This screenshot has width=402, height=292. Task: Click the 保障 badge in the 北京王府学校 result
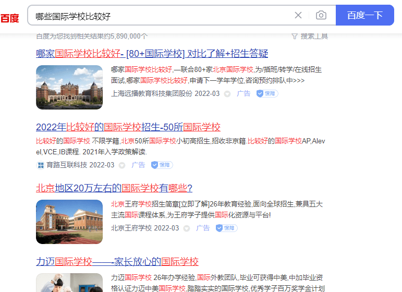coord(226,228)
